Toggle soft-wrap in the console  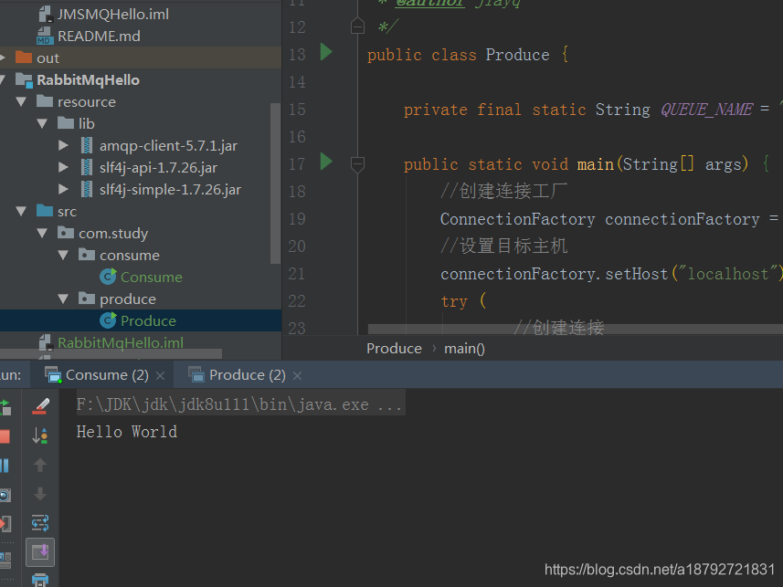pyautogui.click(x=40, y=523)
